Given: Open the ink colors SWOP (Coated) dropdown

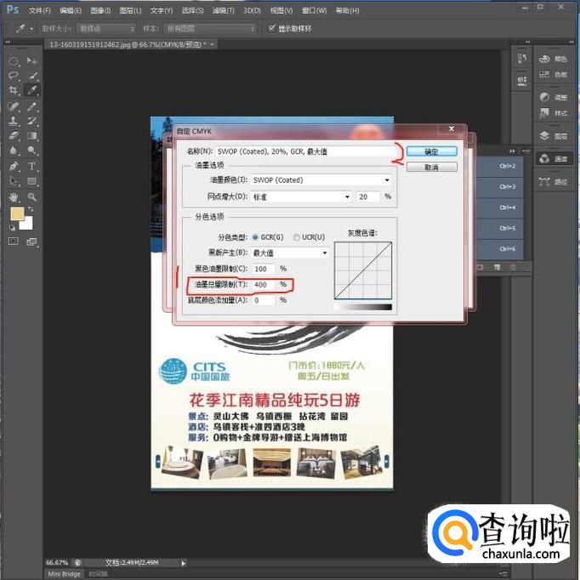Looking at the screenshot, I should coord(321,180).
